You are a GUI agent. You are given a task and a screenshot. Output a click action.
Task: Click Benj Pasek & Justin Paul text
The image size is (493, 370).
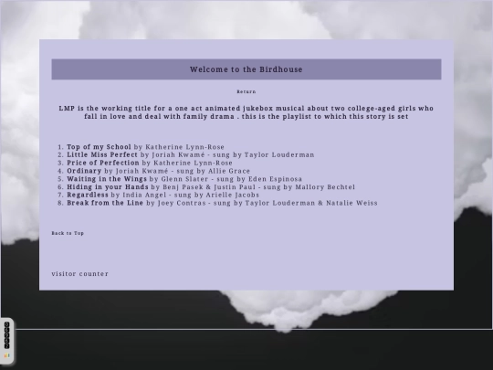pyautogui.click(x=209, y=187)
